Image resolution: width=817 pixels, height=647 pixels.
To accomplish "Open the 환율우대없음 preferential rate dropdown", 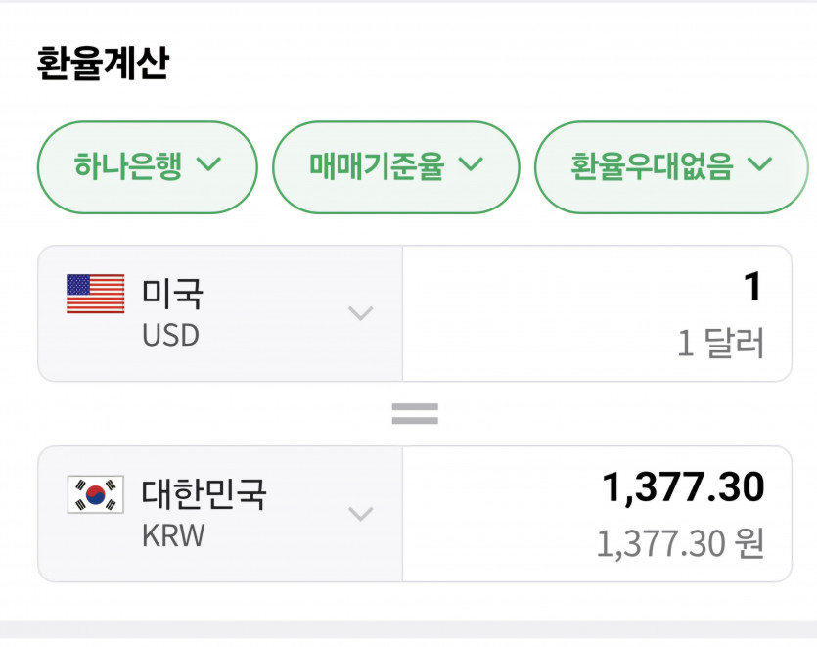I will 671,166.
